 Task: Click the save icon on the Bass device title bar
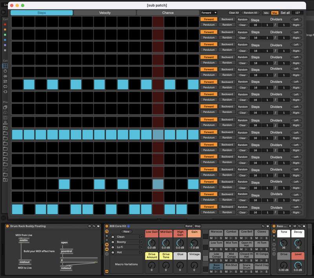304,226
